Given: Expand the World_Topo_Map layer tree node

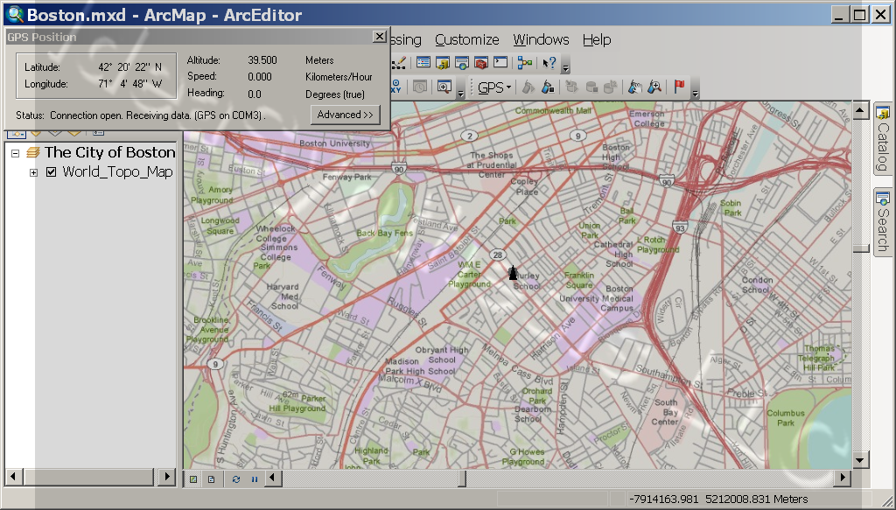Looking at the screenshot, I should click(x=33, y=172).
